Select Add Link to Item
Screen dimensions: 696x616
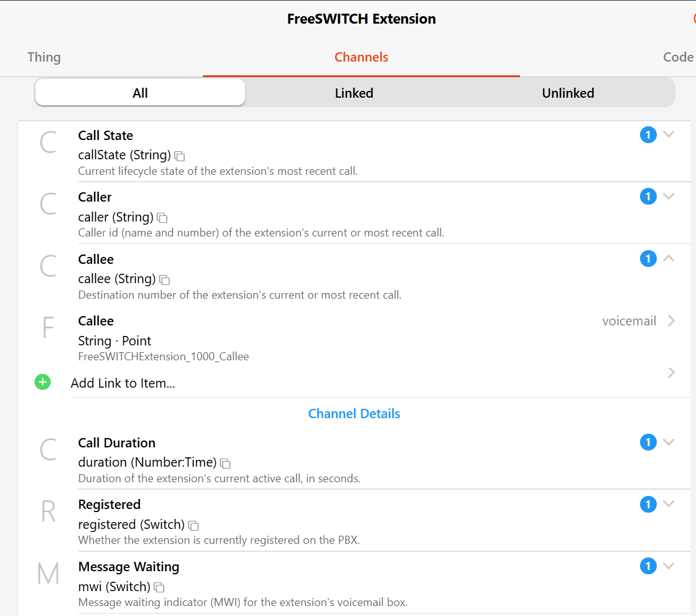coord(123,383)
